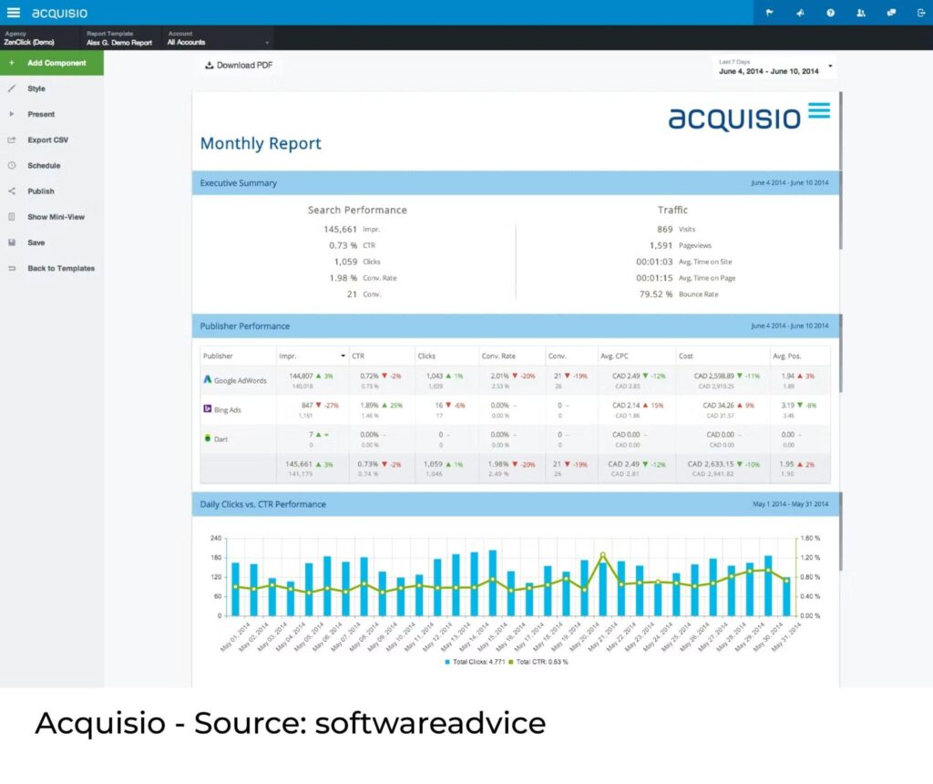Click the Back to Templates arrow icon
Viewport: 933px width, 784px height.
coord(11,268)
